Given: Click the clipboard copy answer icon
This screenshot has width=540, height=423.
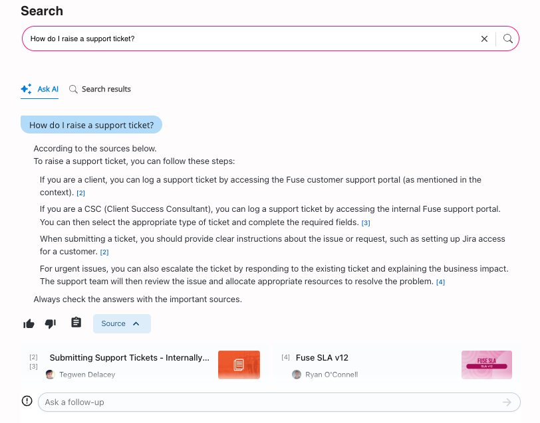Looking at the screenshot, I should tap(76, 323).
